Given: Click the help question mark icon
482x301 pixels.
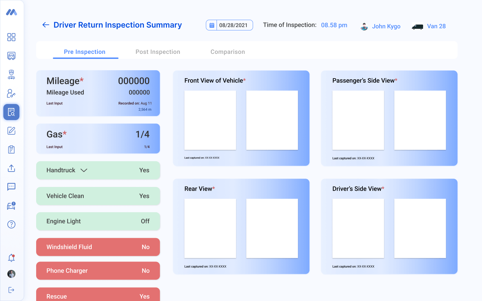Looking at the screenshot, I should click(x=11, y=224).
